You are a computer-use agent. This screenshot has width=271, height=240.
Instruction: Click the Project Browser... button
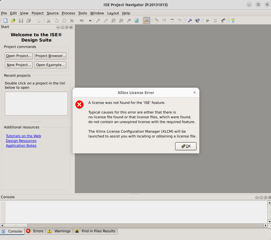[x=50, y=56]
